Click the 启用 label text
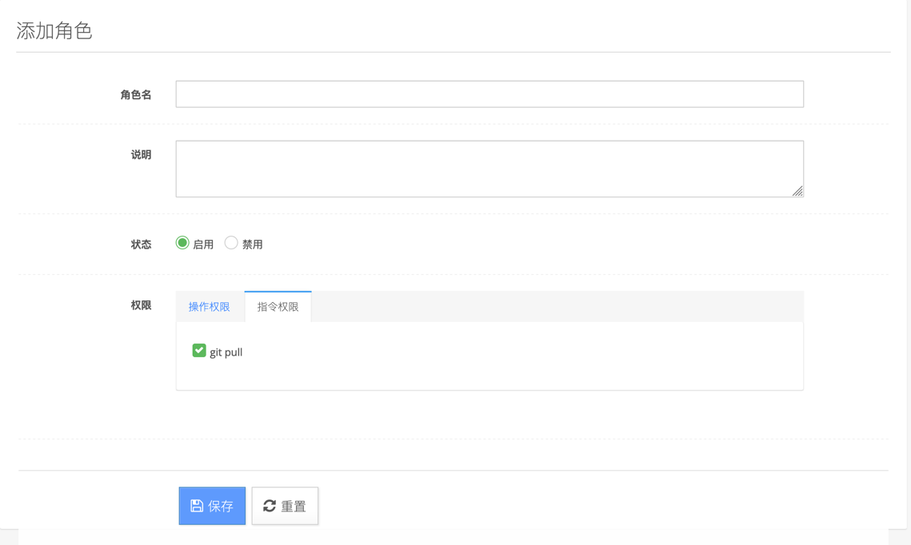 (203, 245)
